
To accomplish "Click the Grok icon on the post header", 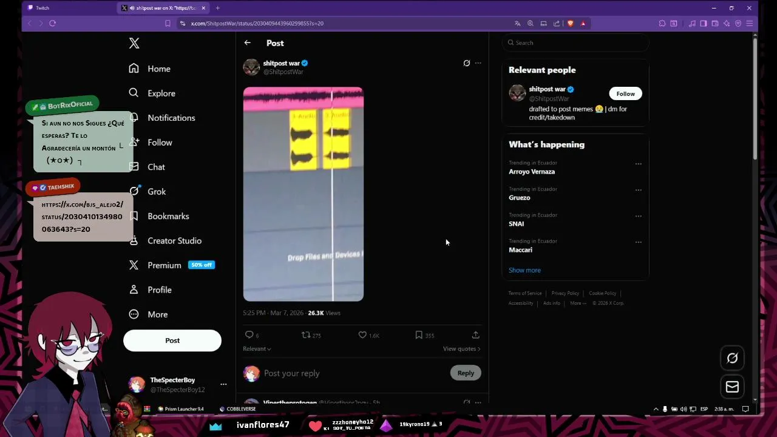I will pos(466,63).
